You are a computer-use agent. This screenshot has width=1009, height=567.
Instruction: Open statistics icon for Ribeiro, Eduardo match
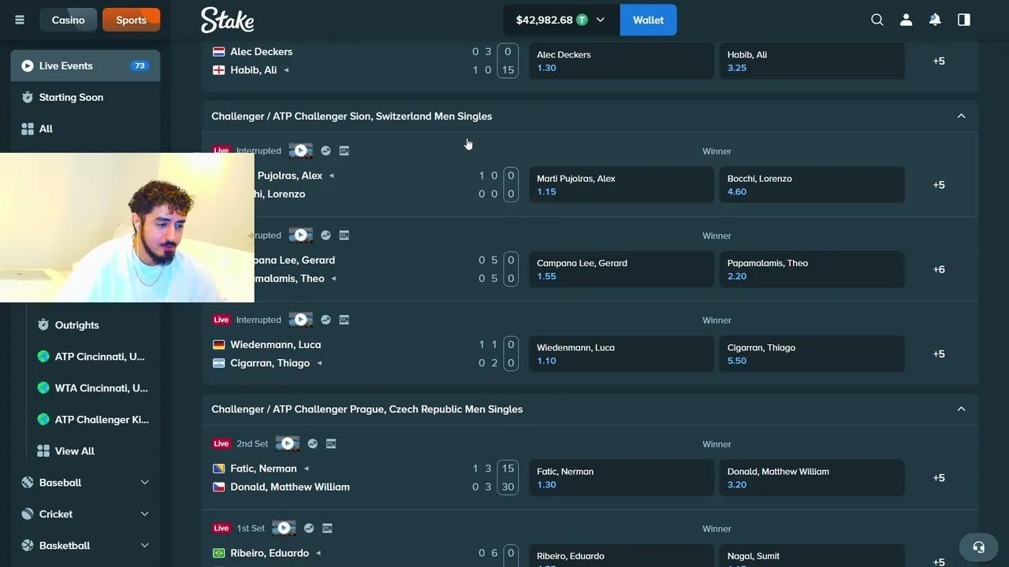(x=309, y=528)
